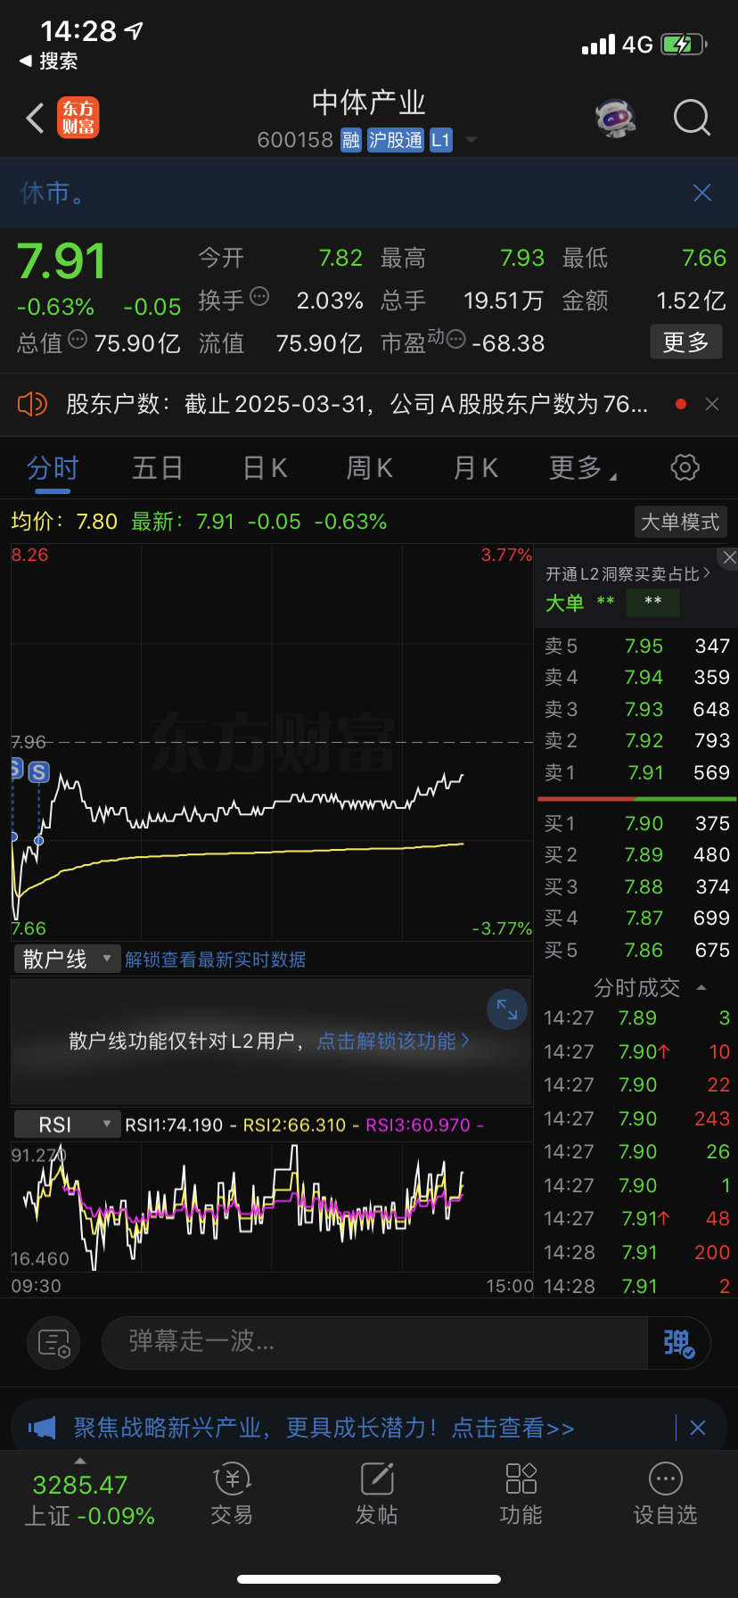Close the bottom promo banner
Screen dimensions: 738x1598
(698, 1428)
